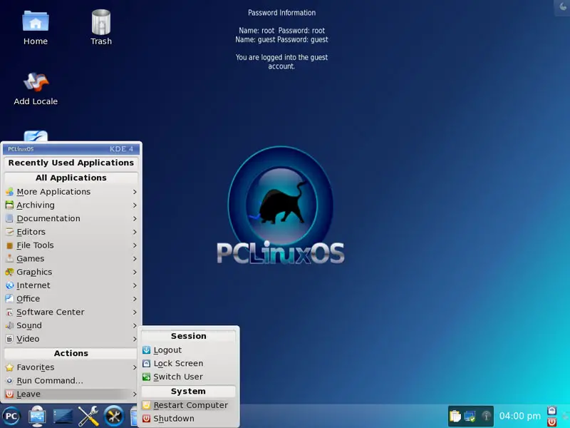The image size is (570, 428).
Task: Open the Favorites submenu
Action: click(x=71, y=367)
